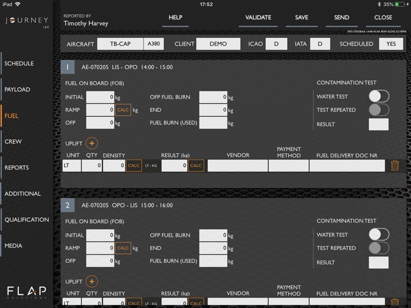The image size is (411, 308).
Task: Open Payment Method field for flight 1
Action: [288, 166]
